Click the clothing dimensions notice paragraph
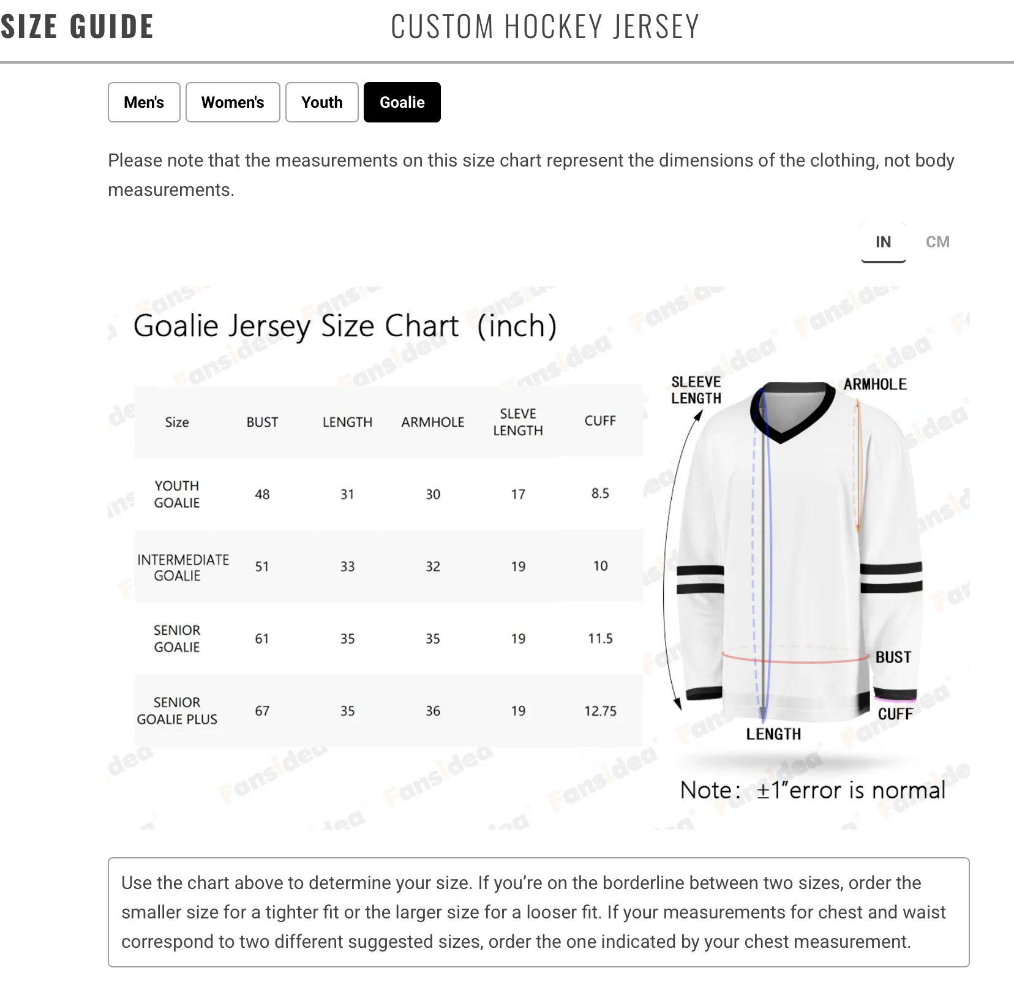 [531, 175]
